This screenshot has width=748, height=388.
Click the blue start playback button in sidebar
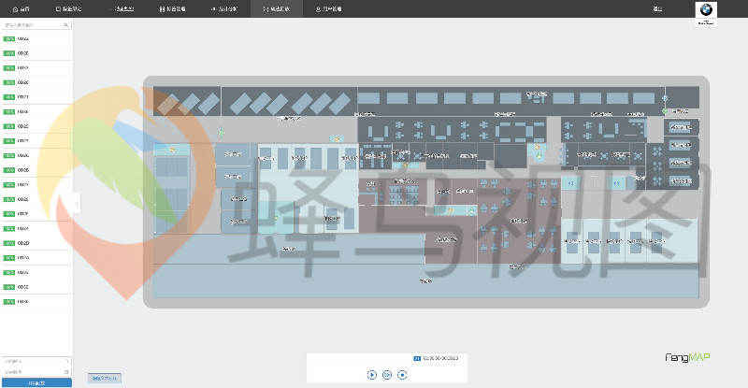click(x=36, y=382)
